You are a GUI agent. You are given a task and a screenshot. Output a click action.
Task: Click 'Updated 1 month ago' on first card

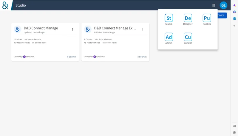point(34,32)
